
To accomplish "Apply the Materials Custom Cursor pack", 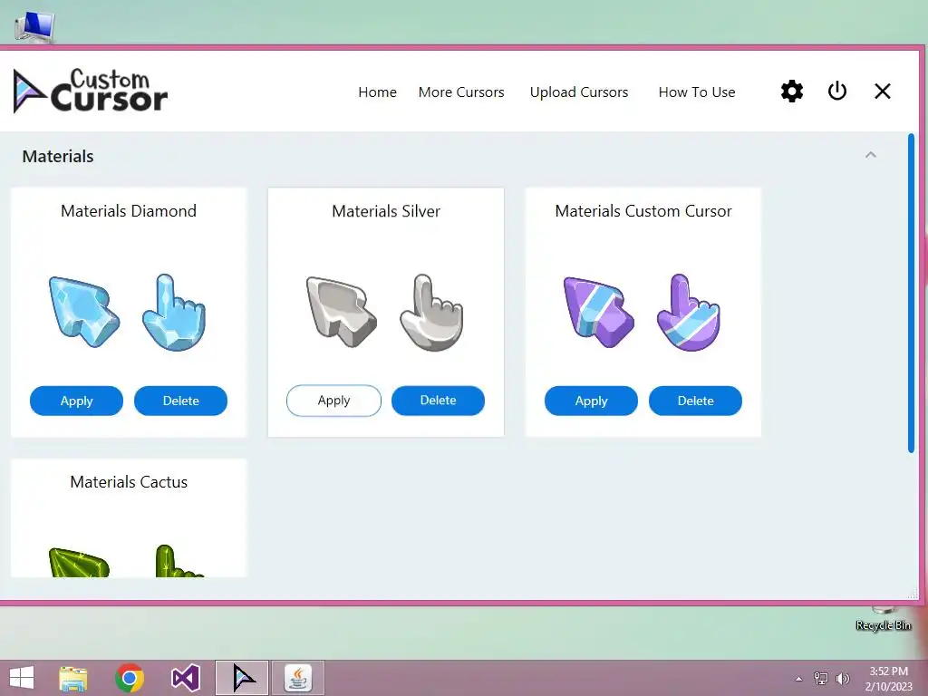I will (x=591, y=401).
